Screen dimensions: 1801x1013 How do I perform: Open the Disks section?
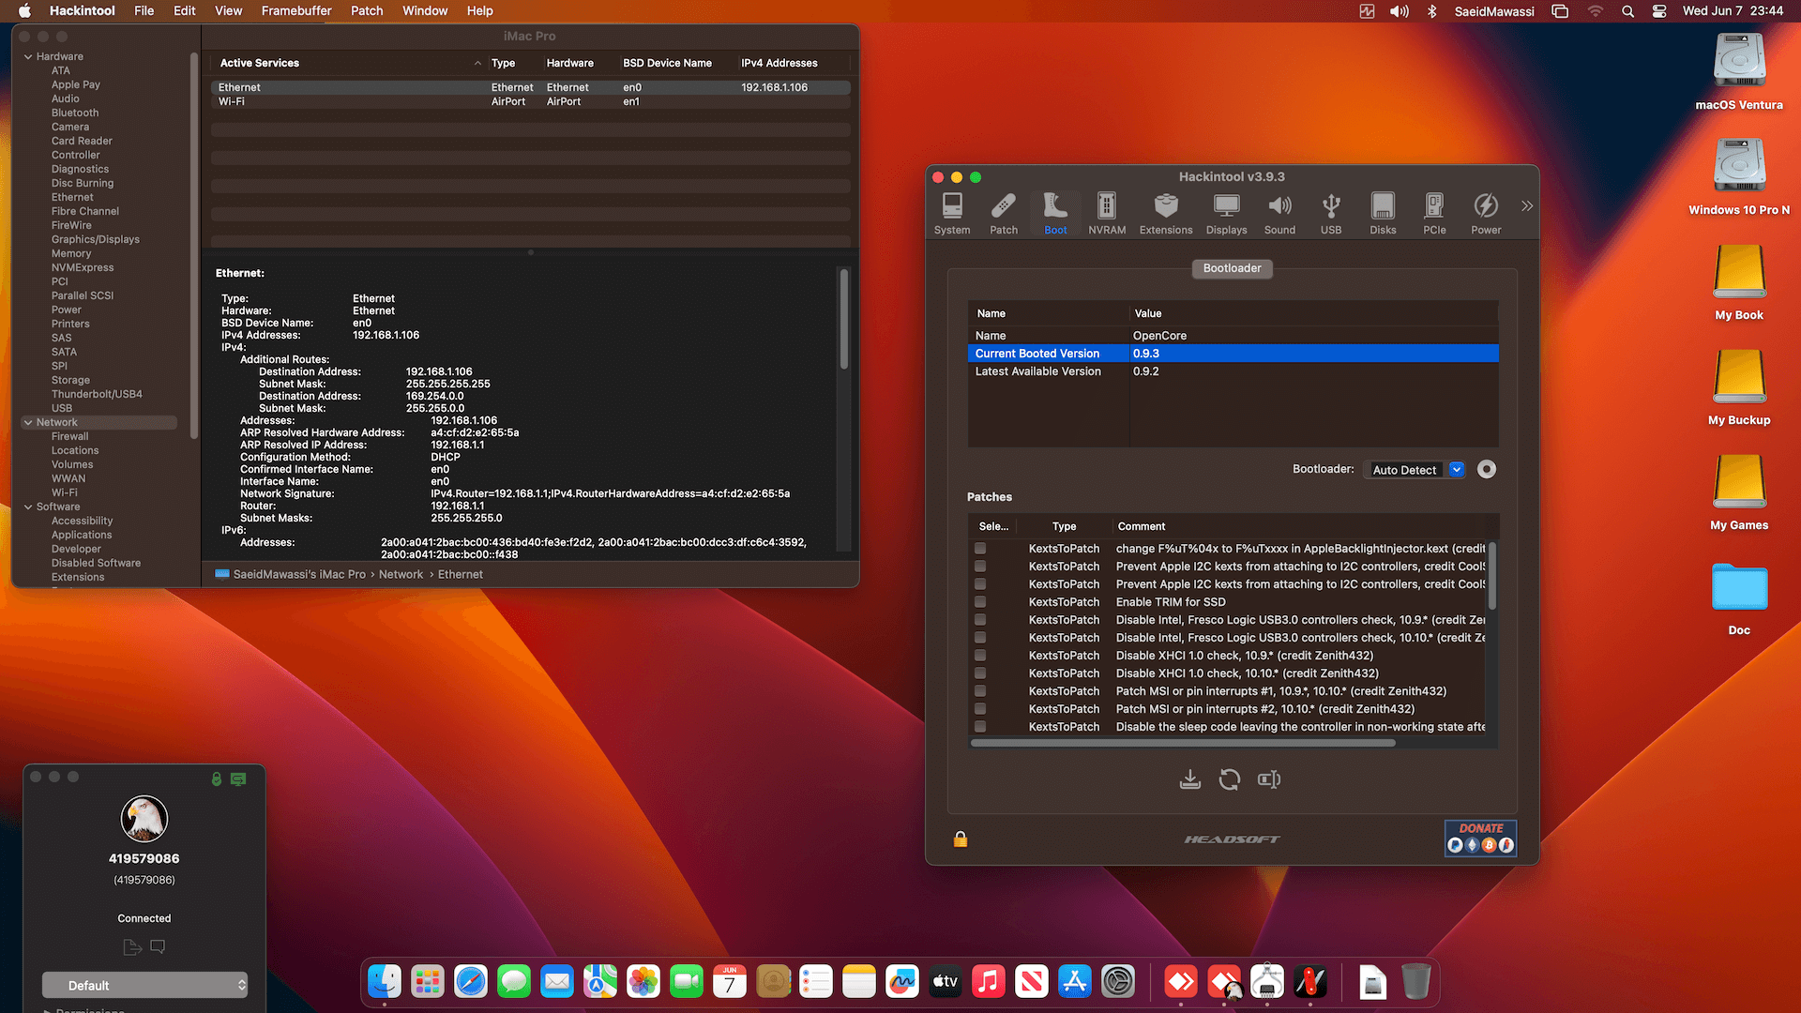[x=1383, y=214]
